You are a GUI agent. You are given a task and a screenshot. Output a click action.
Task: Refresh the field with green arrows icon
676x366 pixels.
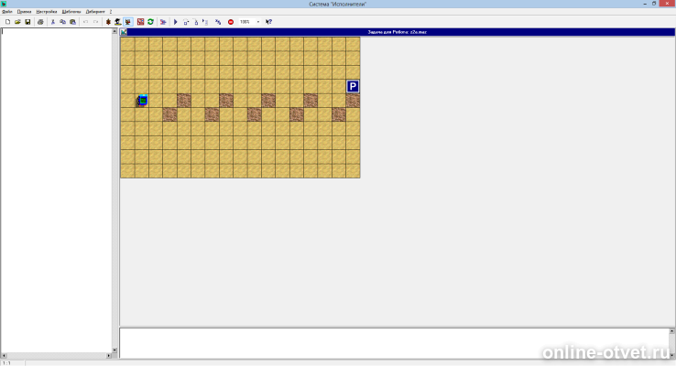tap(150, 22)
